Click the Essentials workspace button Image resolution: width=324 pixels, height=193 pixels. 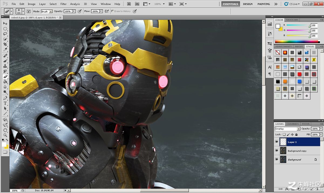[x=230, y=4]
